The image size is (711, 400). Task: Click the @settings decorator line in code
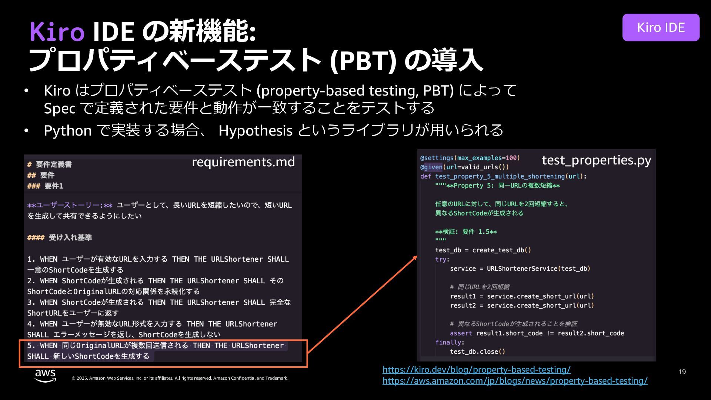coord(470,158)
